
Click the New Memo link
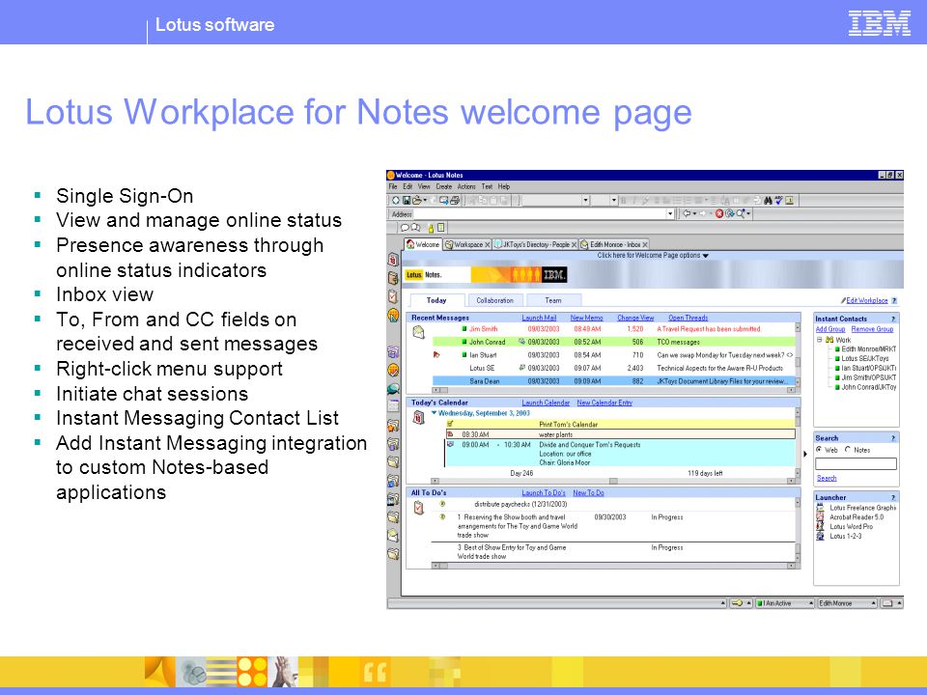click(x=586, y=318)
